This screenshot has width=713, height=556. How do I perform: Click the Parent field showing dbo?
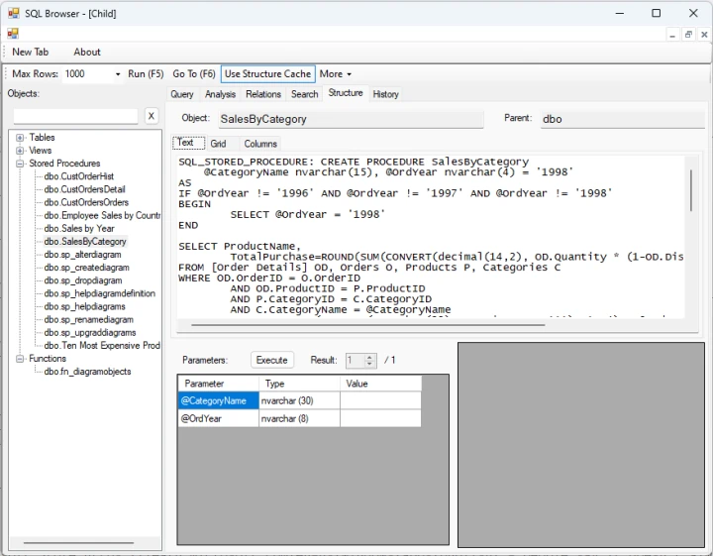pyautogui.click(x=623, y=119)
